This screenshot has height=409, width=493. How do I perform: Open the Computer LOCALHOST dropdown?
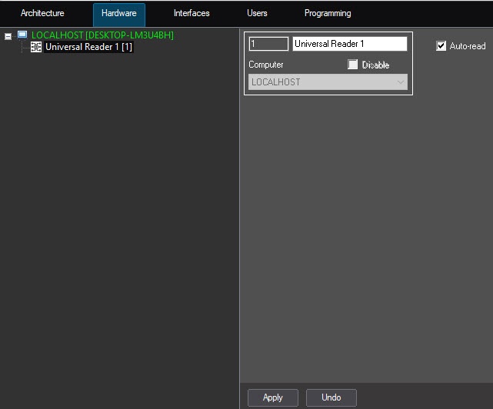click(328, 82)
